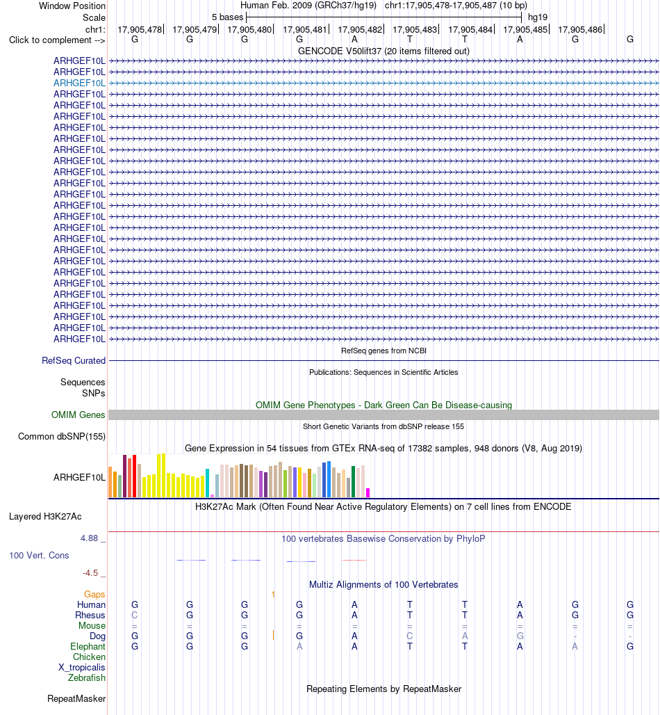Viewport: 660px width, 715px height.
Task: Click the "RefSeq Curated" track label
Action: point(74,361)
